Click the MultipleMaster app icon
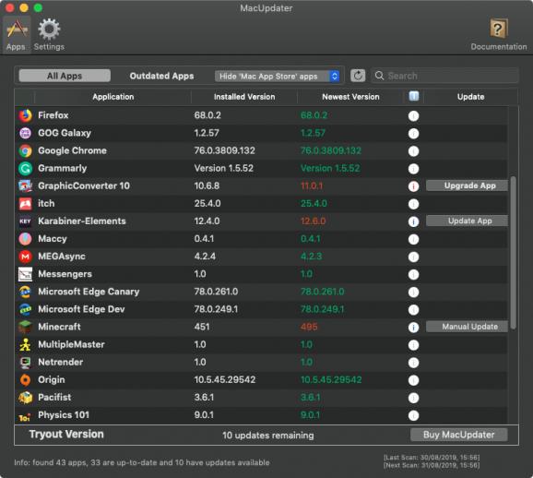 (25, 344)
